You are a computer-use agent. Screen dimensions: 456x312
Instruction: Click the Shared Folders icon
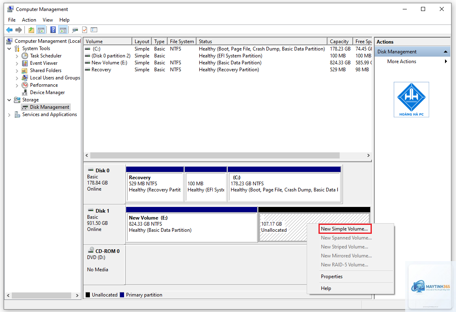25,70
